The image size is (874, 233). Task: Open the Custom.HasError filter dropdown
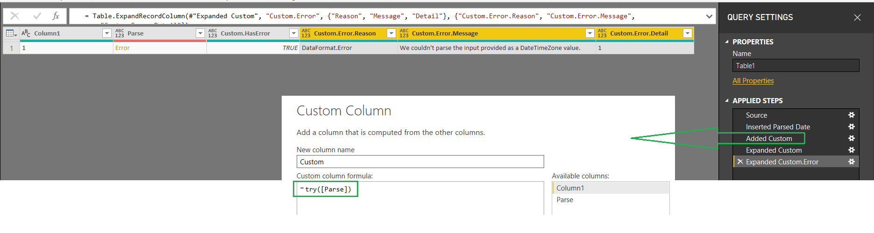(x=294, y=33)
